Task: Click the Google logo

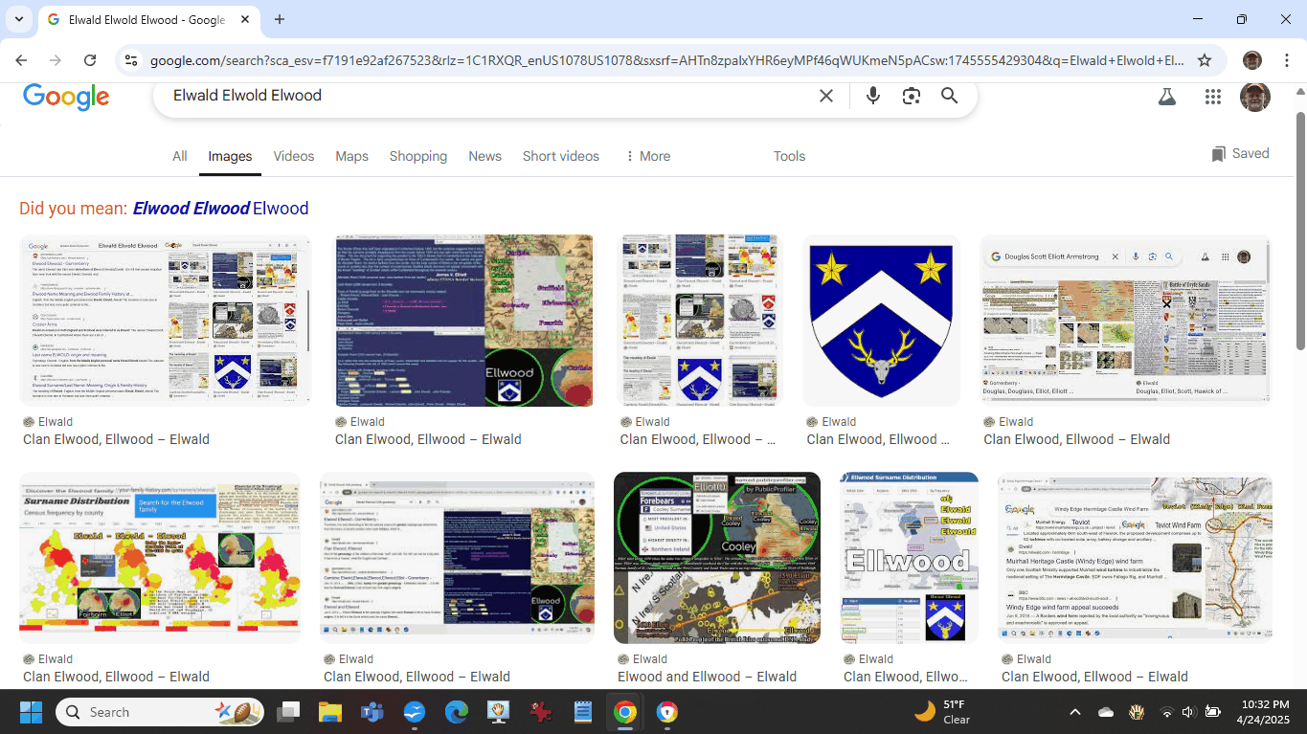Action: click(x=66, y=96)
